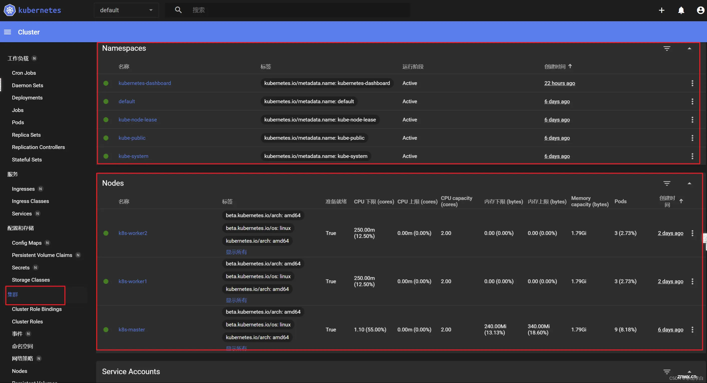Open kube-public namespace link
The image size is (707, 383).
click(132, 138)
